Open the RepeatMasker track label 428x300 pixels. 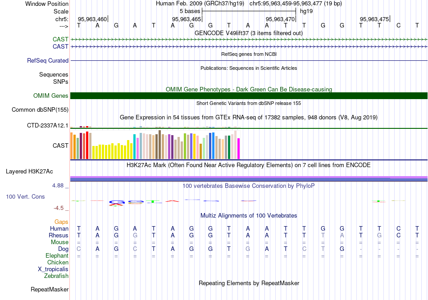(50, 289)
